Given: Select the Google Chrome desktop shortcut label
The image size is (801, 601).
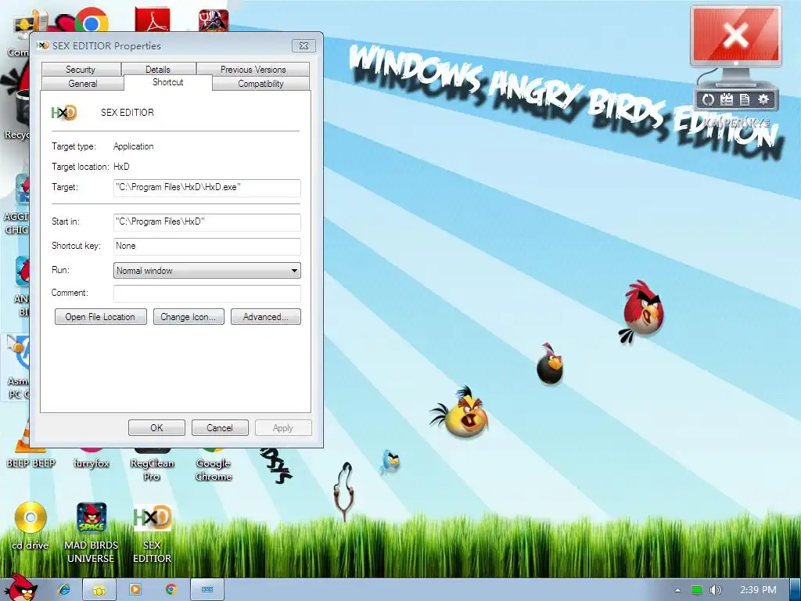Looking at the screenshot, I should pos(214,470).
